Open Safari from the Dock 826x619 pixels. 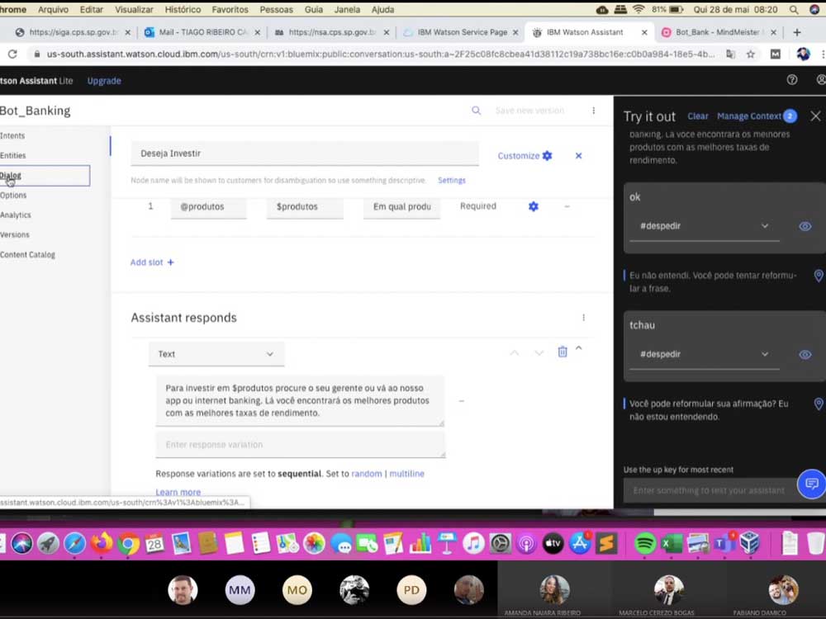(x=75, y=543)
